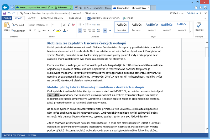Toggle center text alignment
This screenshot has height=139, width=210.
[84, 31]
